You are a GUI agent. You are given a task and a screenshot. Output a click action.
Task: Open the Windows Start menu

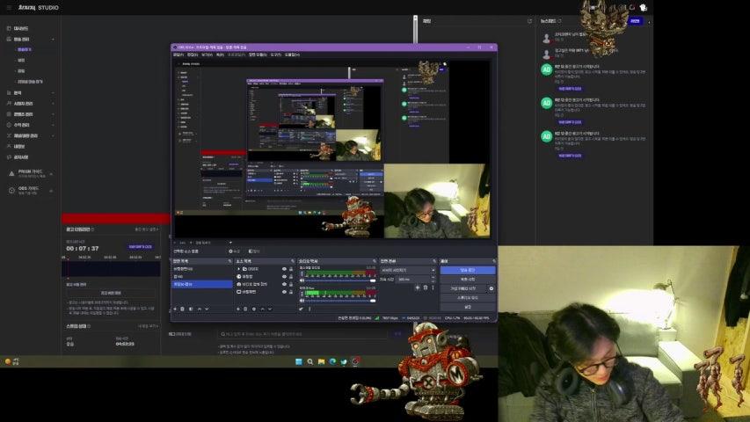pos(299,361)
